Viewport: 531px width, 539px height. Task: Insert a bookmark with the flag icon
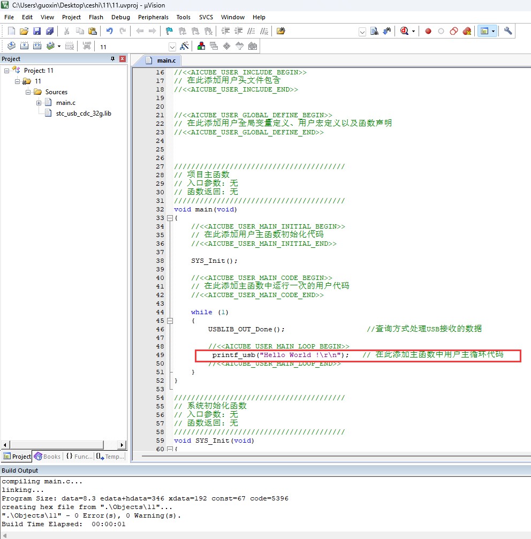click(169, 31)
